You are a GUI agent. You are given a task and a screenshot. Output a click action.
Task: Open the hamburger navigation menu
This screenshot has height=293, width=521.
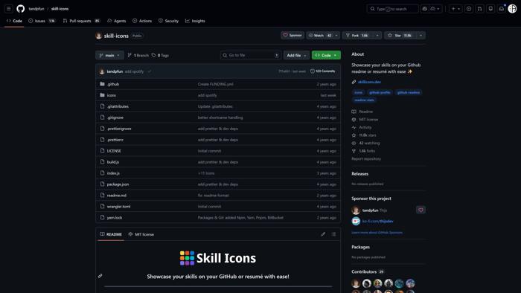(x=9, y=9)
